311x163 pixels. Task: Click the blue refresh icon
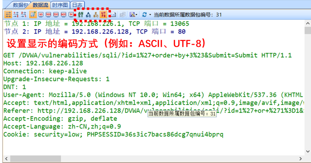click(x=144, y=15)
